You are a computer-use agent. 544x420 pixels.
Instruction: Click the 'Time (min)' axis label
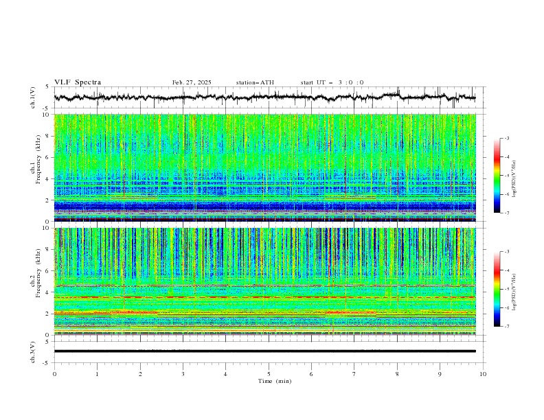tap(275, 381)
